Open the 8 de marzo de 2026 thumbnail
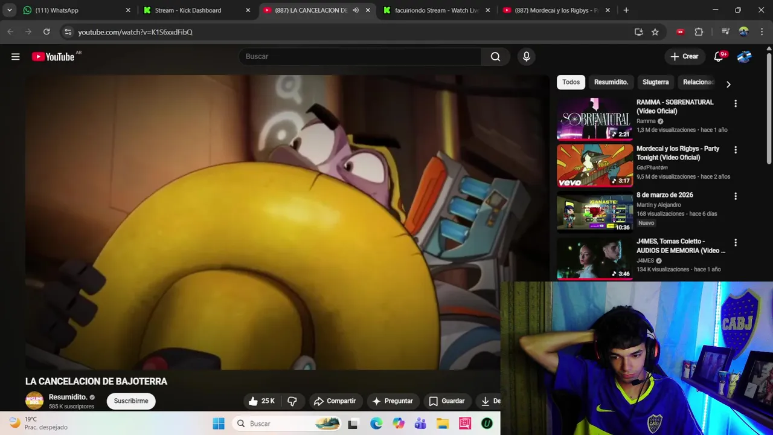 pyautogui.click(x=595, y=211)
